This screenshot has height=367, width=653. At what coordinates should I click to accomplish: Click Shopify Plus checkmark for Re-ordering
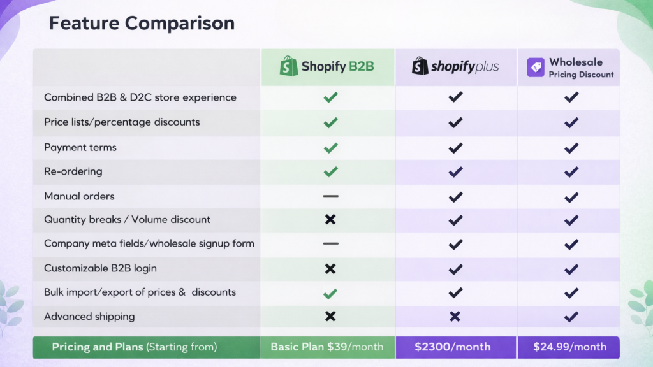coord(455,171)
